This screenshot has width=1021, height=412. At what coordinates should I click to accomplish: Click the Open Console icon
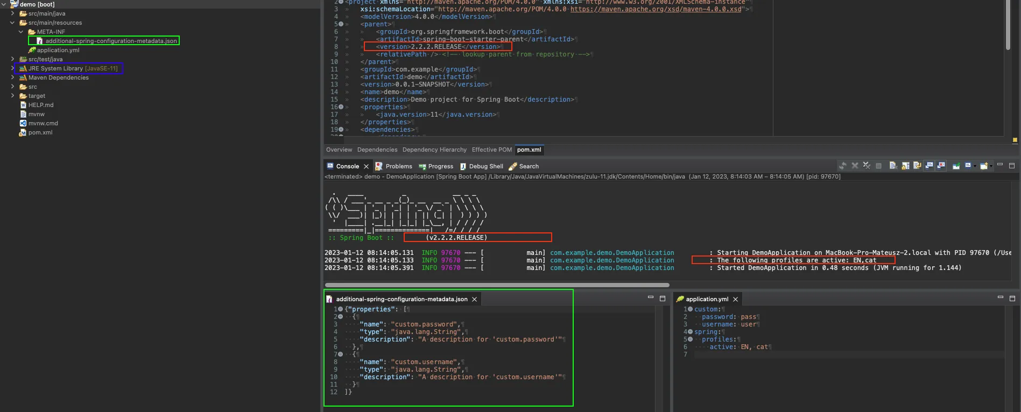click(x=984, y=166)
